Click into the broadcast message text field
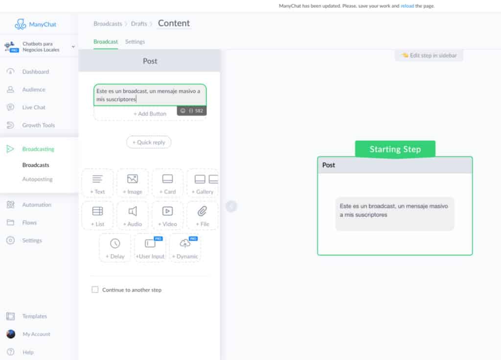This screenshot has height=360, width=501. click(x=150, y=95)
